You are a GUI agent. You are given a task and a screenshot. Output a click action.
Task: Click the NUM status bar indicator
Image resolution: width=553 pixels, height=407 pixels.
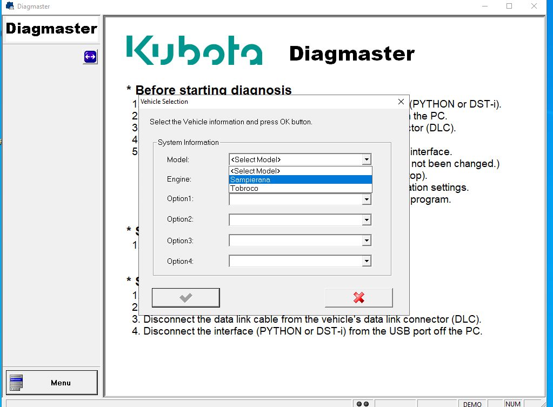pyautogui.click(x=513, y=404)
